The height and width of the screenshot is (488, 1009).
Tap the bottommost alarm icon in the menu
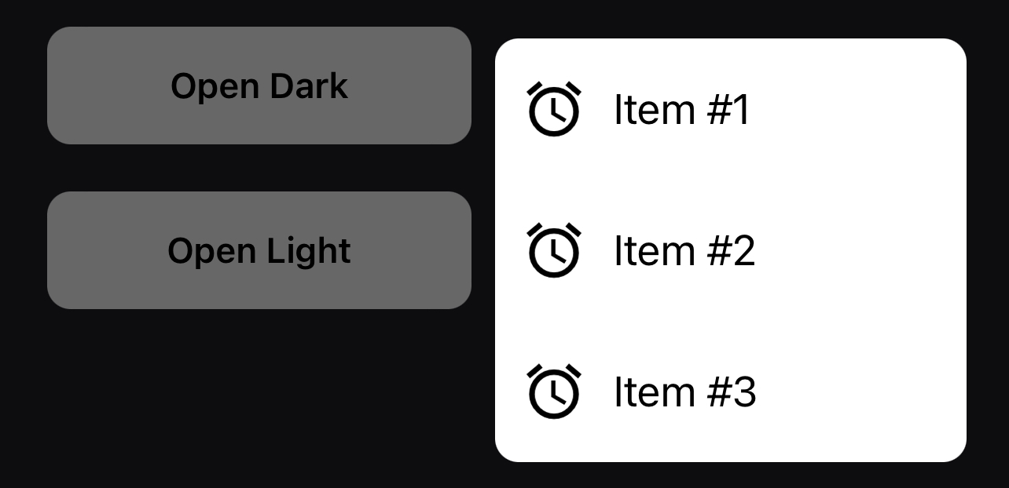point(553,391)
